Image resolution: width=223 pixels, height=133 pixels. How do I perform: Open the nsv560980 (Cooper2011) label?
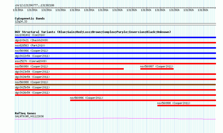tap(32, 66)
